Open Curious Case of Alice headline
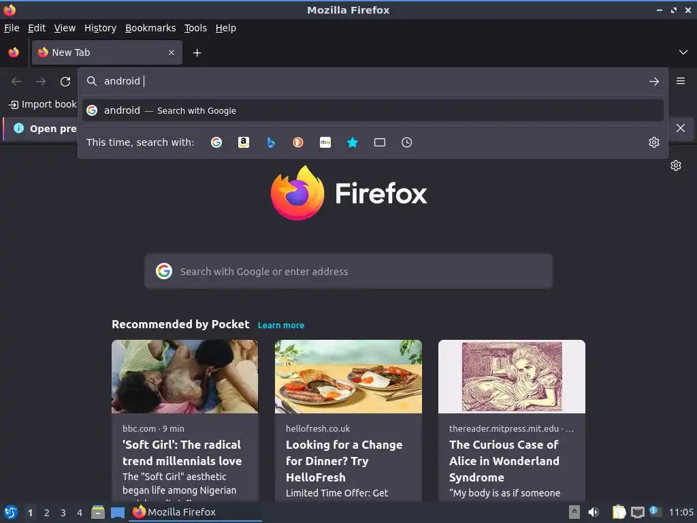 504,461
